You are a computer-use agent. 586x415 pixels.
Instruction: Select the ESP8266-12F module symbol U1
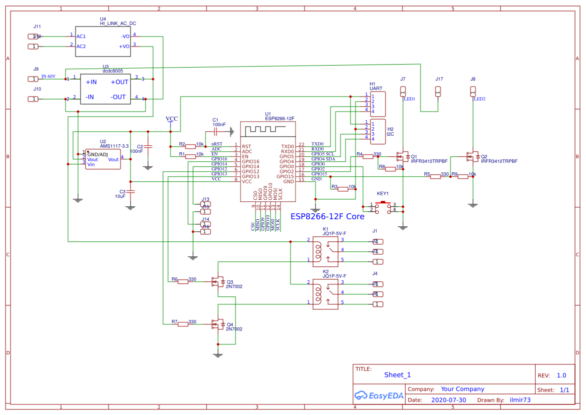coord(268,160)
